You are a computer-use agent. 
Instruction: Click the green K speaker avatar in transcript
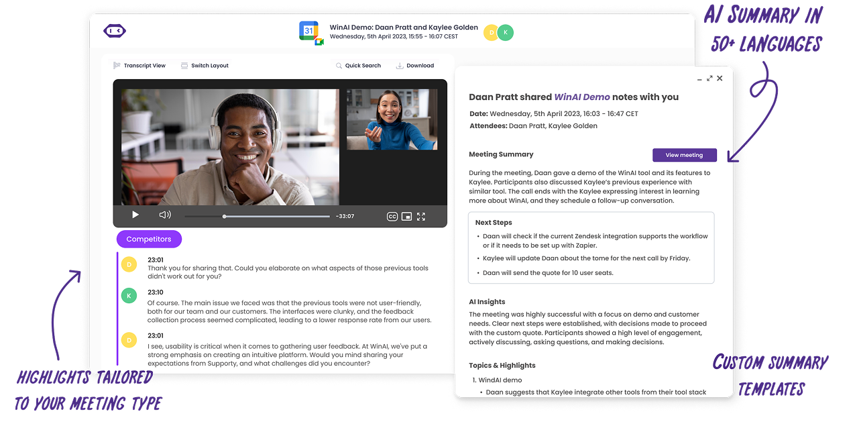click(129, 295)
